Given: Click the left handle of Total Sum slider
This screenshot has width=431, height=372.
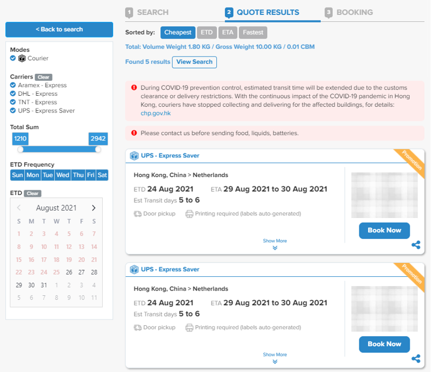Looking at the screenshot, I should (x=20, y=149).
